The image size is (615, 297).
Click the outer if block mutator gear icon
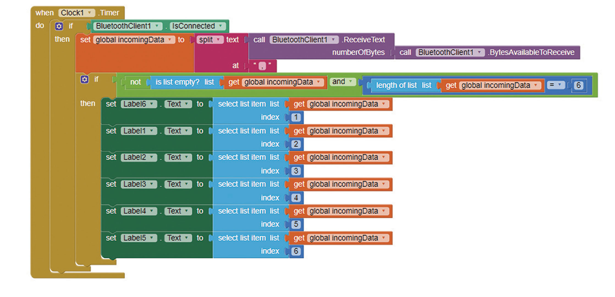click(x=59, y=26)
